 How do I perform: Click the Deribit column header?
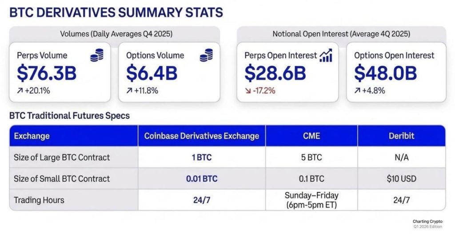click(x=401, y=136)
